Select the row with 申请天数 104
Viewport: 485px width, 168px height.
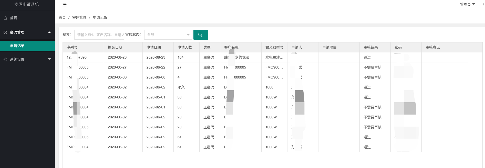180,57
